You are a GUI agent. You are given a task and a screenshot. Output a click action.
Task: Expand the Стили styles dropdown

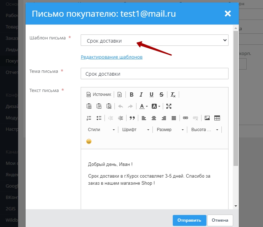coord(101,130)
